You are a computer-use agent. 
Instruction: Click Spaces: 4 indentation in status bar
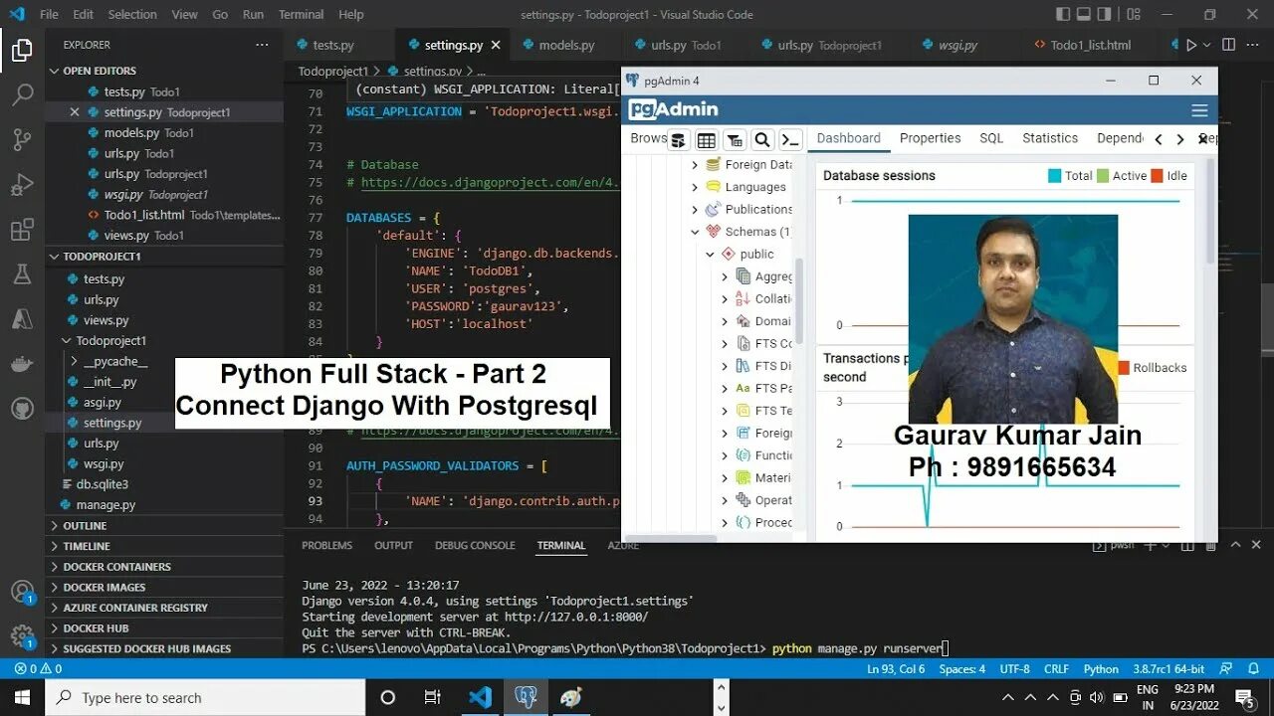pos(961,669)
